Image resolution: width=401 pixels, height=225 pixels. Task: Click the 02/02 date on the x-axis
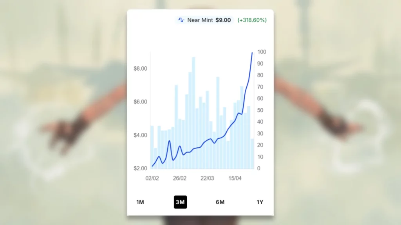152,178
